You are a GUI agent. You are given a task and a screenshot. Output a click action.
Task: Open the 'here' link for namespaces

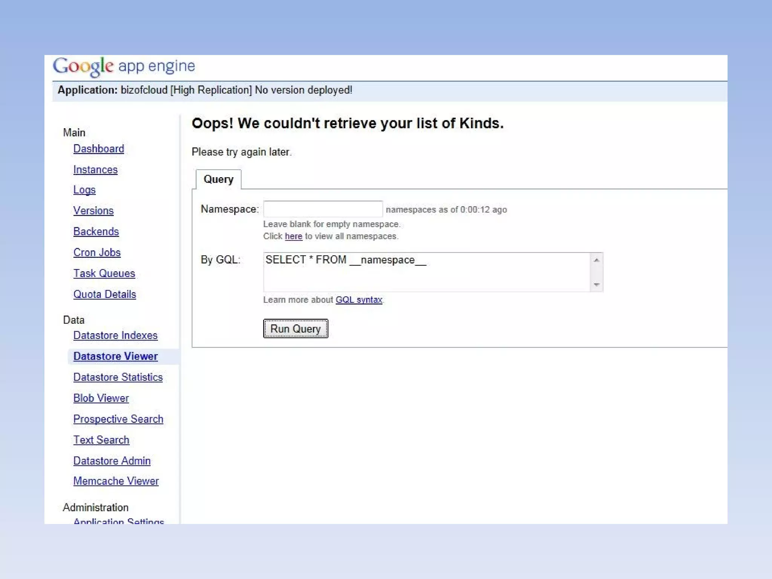(x=293, y=236)
